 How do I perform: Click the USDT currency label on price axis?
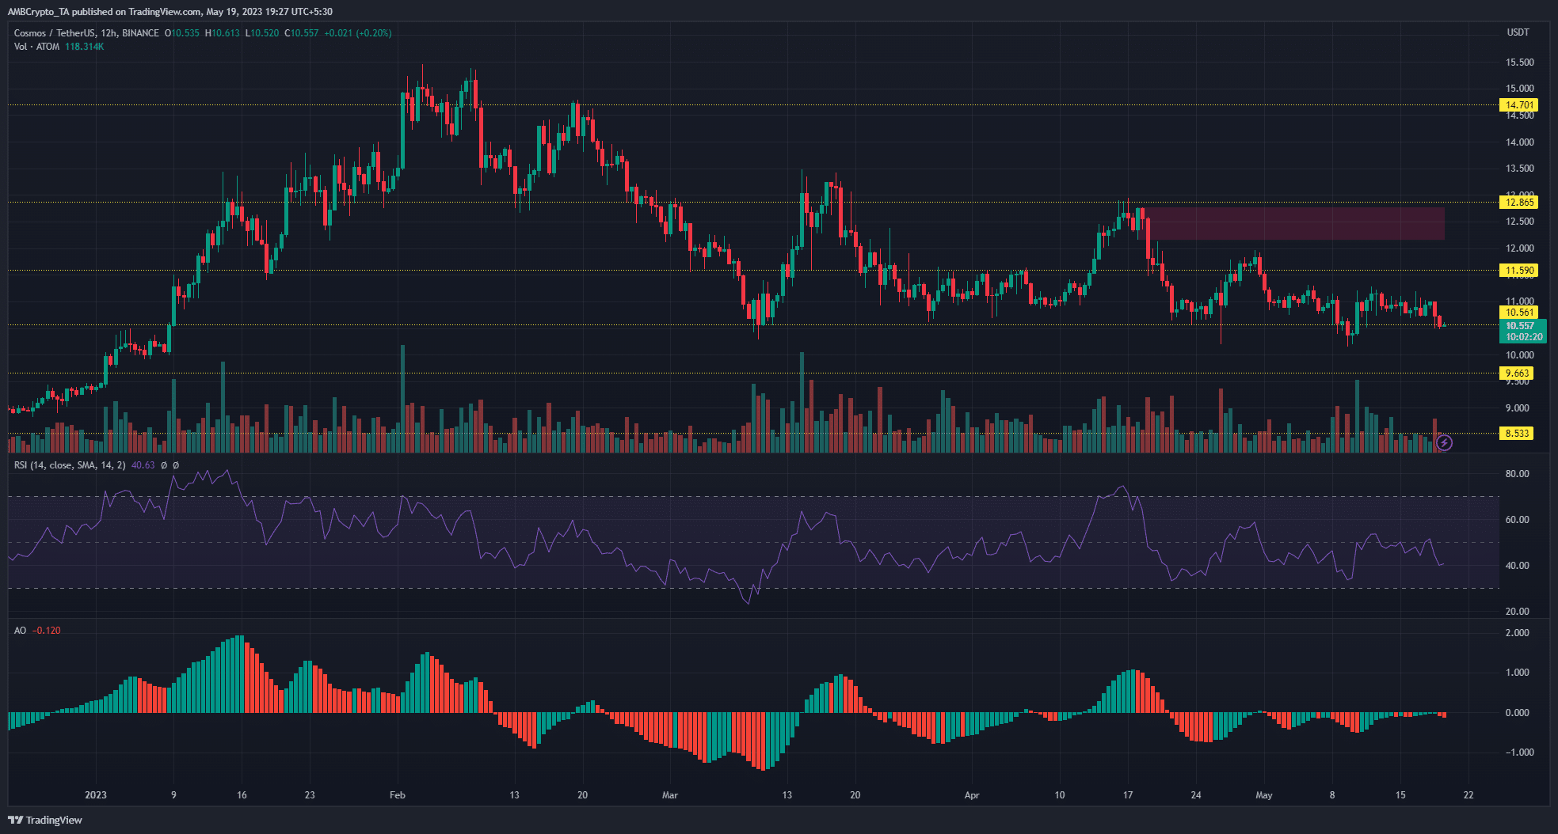tap(1518, 32)
